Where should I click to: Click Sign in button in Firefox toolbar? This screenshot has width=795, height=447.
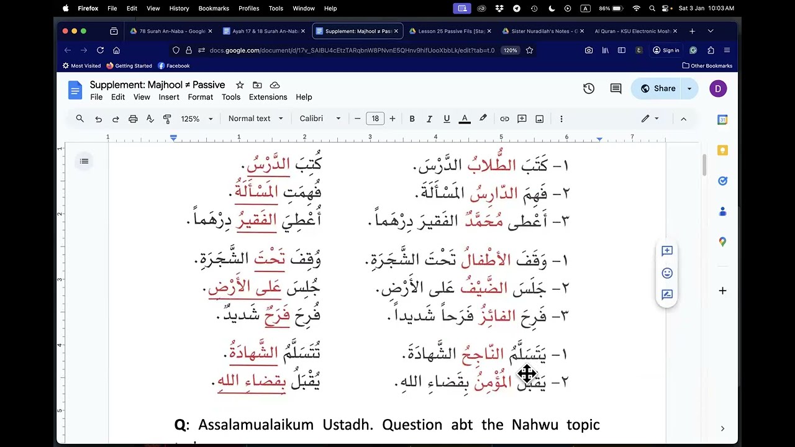666,50
